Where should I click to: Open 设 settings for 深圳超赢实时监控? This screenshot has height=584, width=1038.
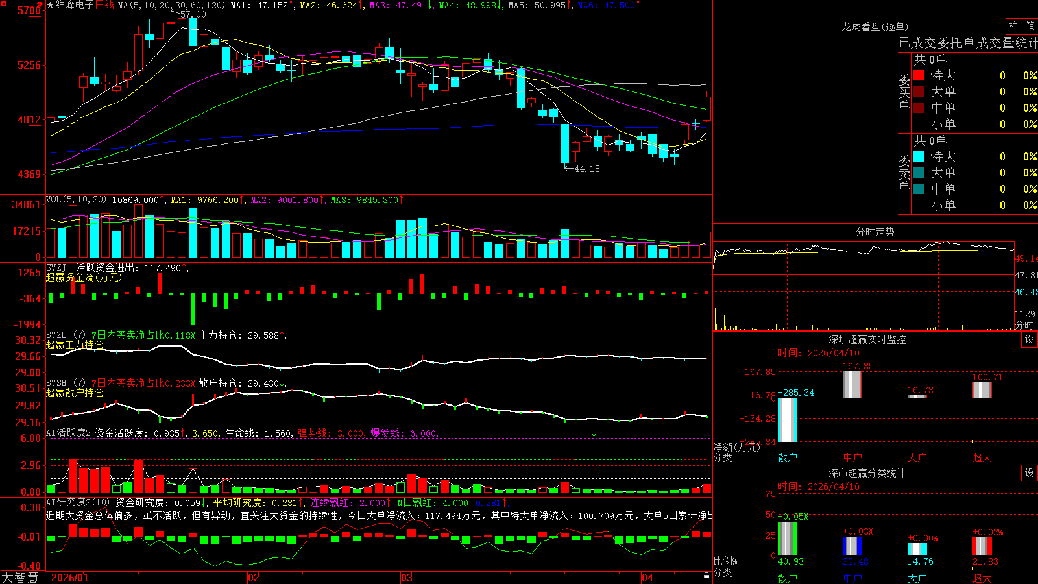(1030, 339)
